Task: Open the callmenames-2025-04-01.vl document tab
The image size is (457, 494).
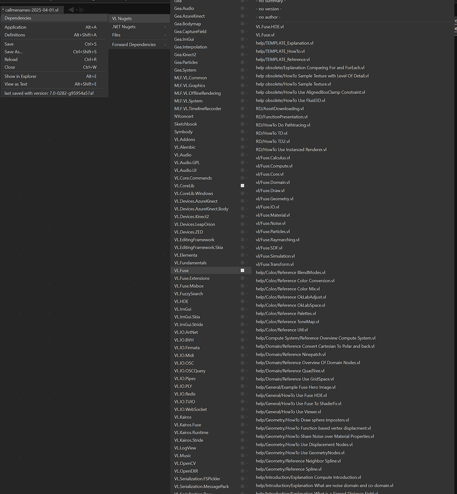Action: [32, 10]
